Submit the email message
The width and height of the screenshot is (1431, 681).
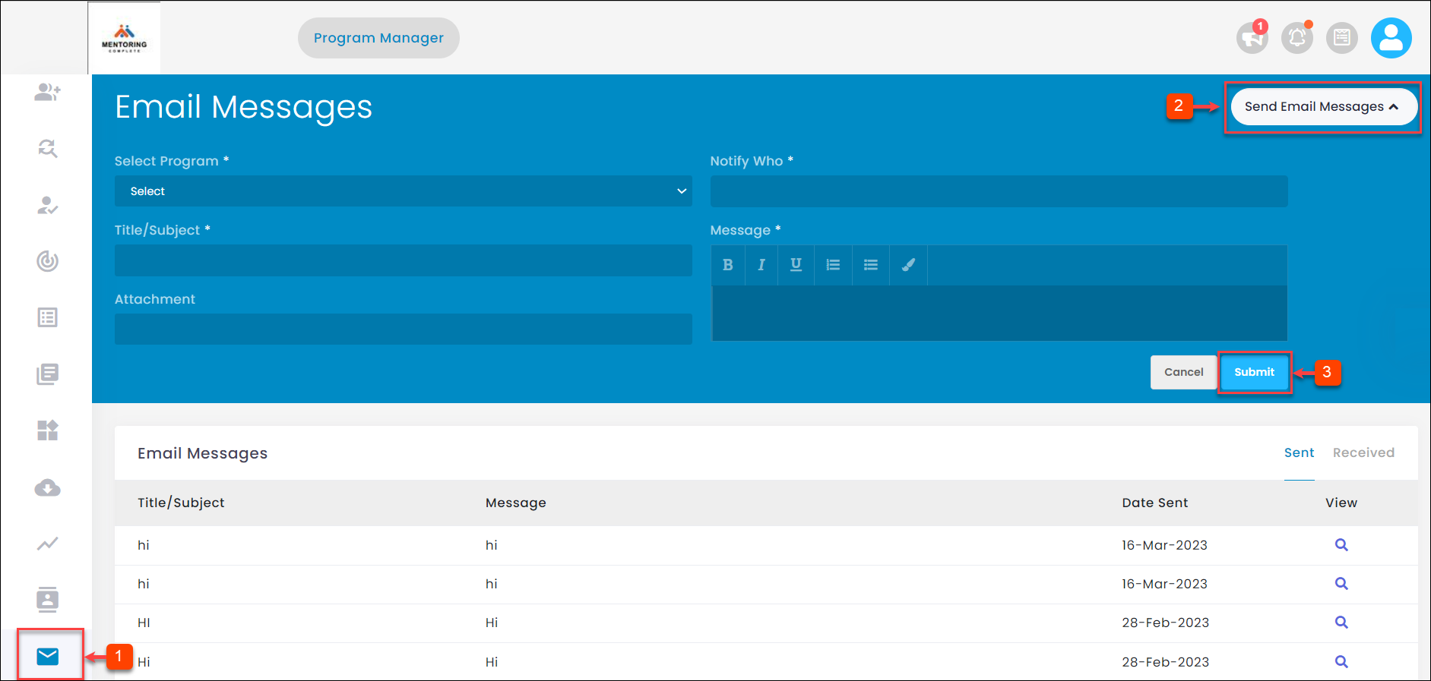tap(1254, 372)
